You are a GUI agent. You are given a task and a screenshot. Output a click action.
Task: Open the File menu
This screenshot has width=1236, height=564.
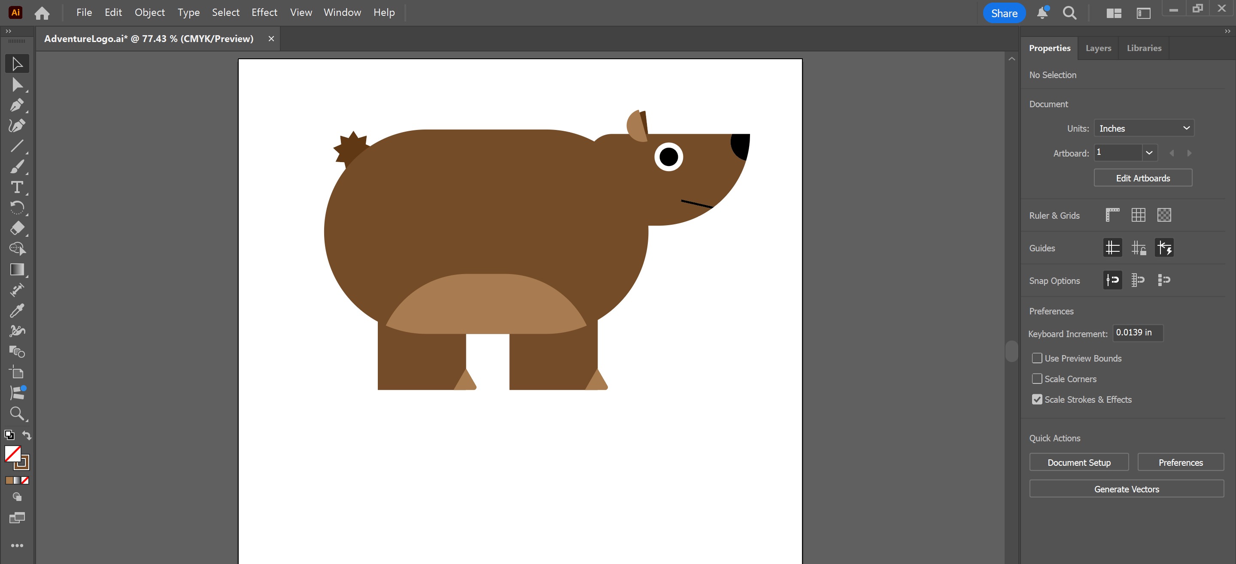84,12
